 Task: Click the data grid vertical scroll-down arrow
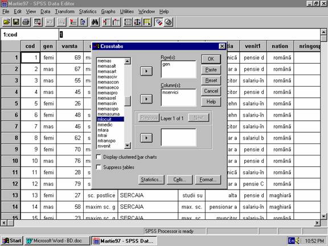[x=323, y=216]
